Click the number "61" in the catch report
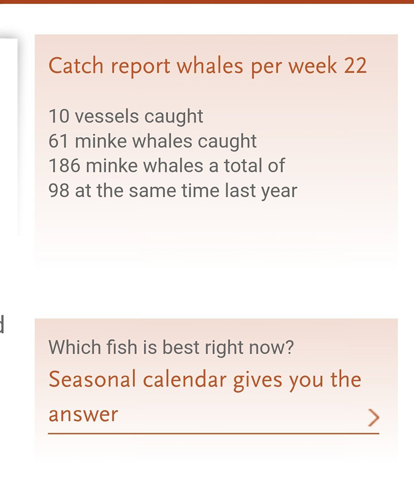The image size is (414, 482). [x=59, y=141]
